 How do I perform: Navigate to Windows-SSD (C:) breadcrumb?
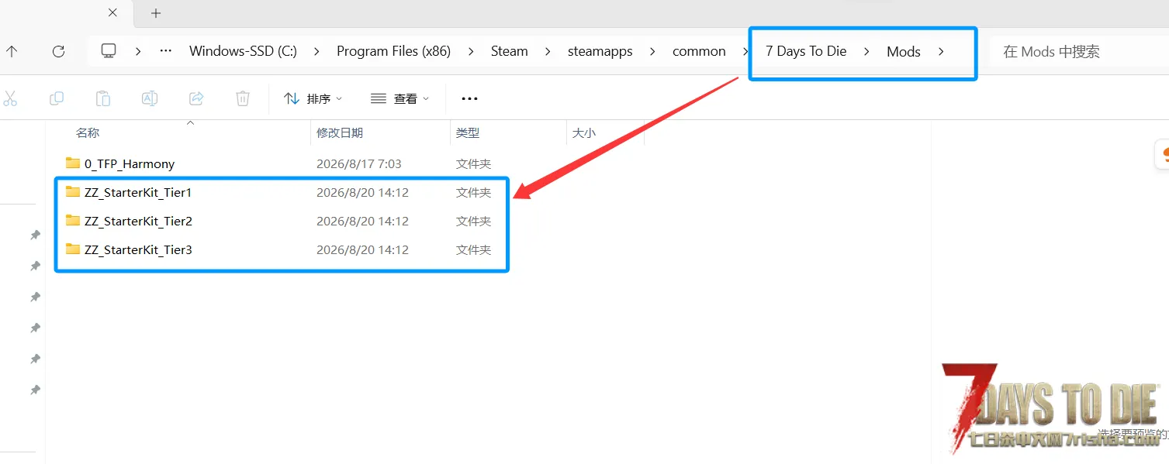coord(243,51)
